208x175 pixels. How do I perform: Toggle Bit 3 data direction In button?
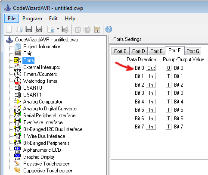pyautogui.click(x=151, y=93)
